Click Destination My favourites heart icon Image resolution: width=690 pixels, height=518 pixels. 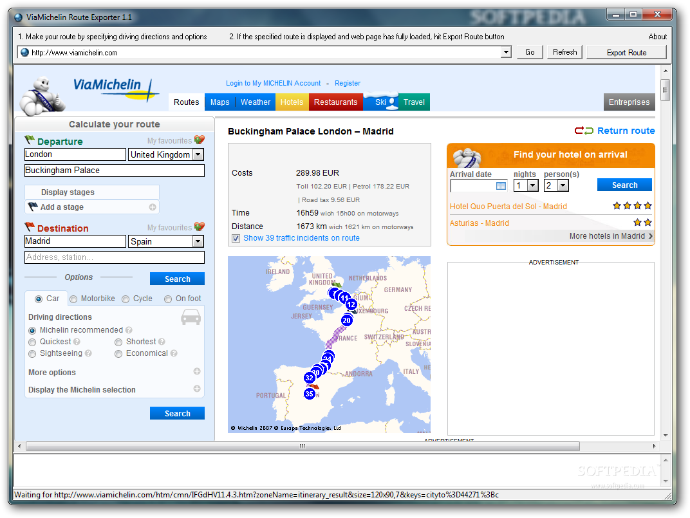200,227
